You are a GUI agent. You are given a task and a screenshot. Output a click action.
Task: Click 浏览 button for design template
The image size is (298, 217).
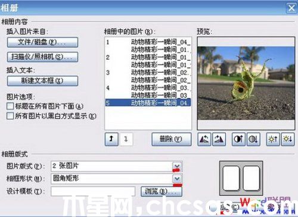coord(162,191)
